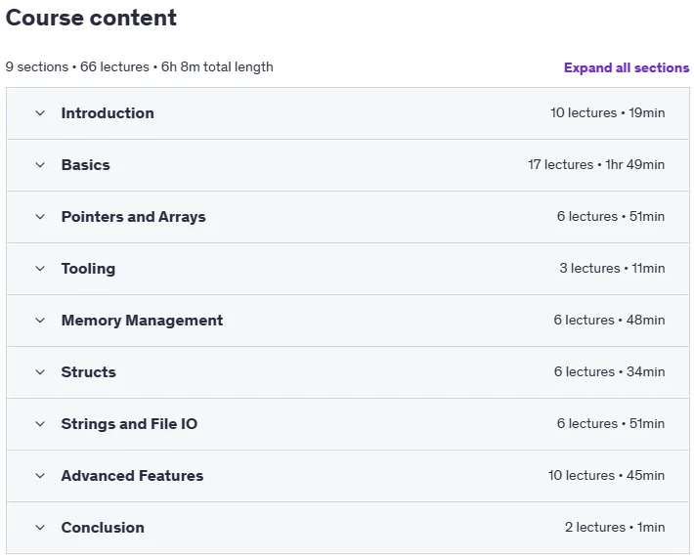The image size is (694, 560).
Task: Select the Tooling section title
Action: [x=88, y=269]
